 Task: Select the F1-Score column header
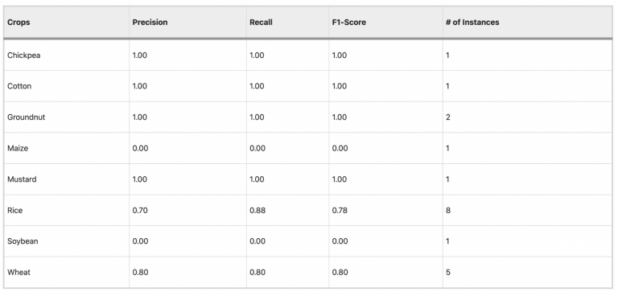(x=348, y=23)
